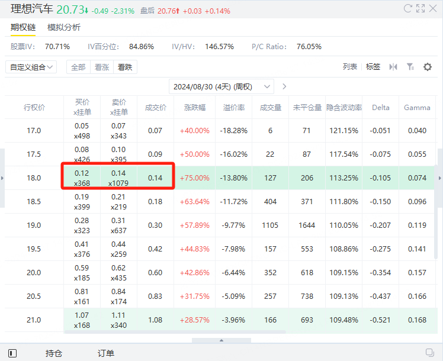Open the settings gear icon

[x=428, y=67]
